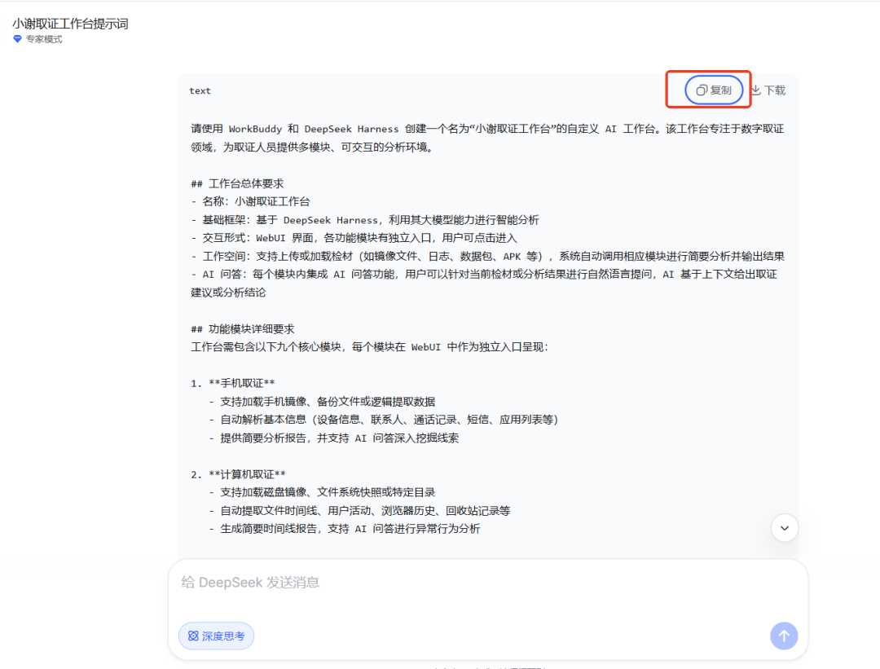Click the download arrow icon beside 下载
Image resolution: width=880 pixels, height=669 pixels.
coord(756,90)
